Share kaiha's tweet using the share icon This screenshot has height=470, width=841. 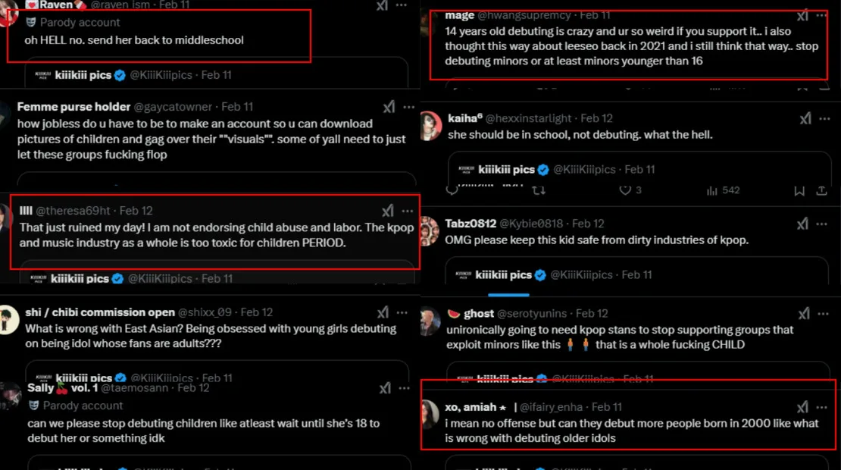[822, 191]
